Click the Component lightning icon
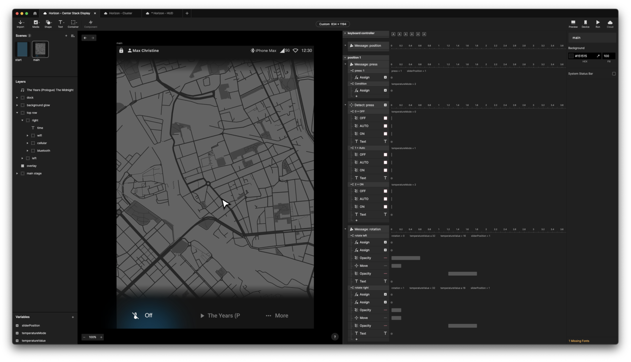 click(x=91, y=22)
